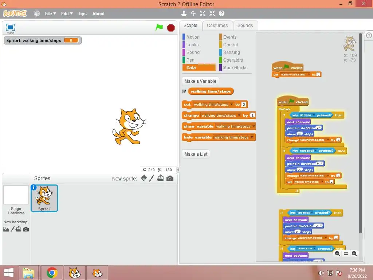The width and height of the screenshot is (373, 280).
Task: Open Tips
Action: click(82, 14)
